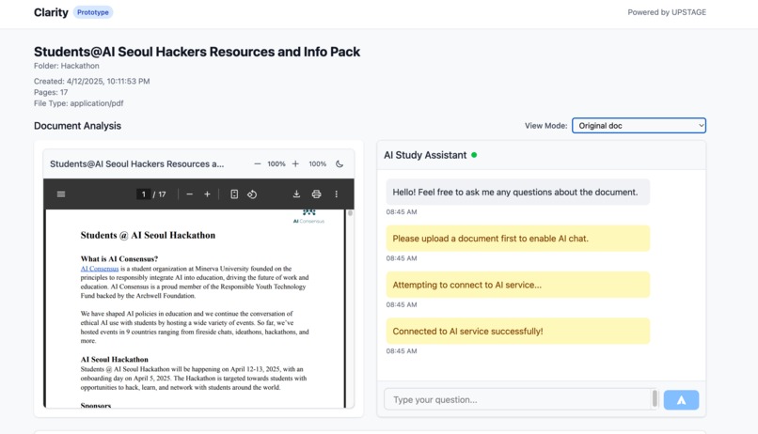Click Powered by UPSTAGE text
Image resolution: width=758 pixels, height=434 pixels.
pos(667,12)
